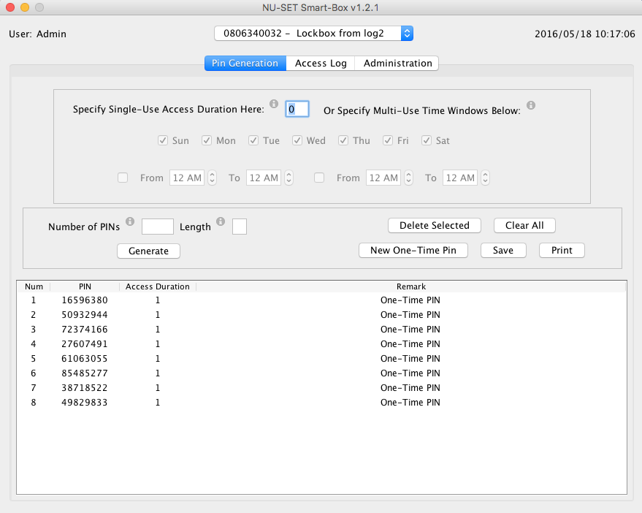Click the red close window button
This screenshot has height=513, width=642.
(x=10, y=7)
